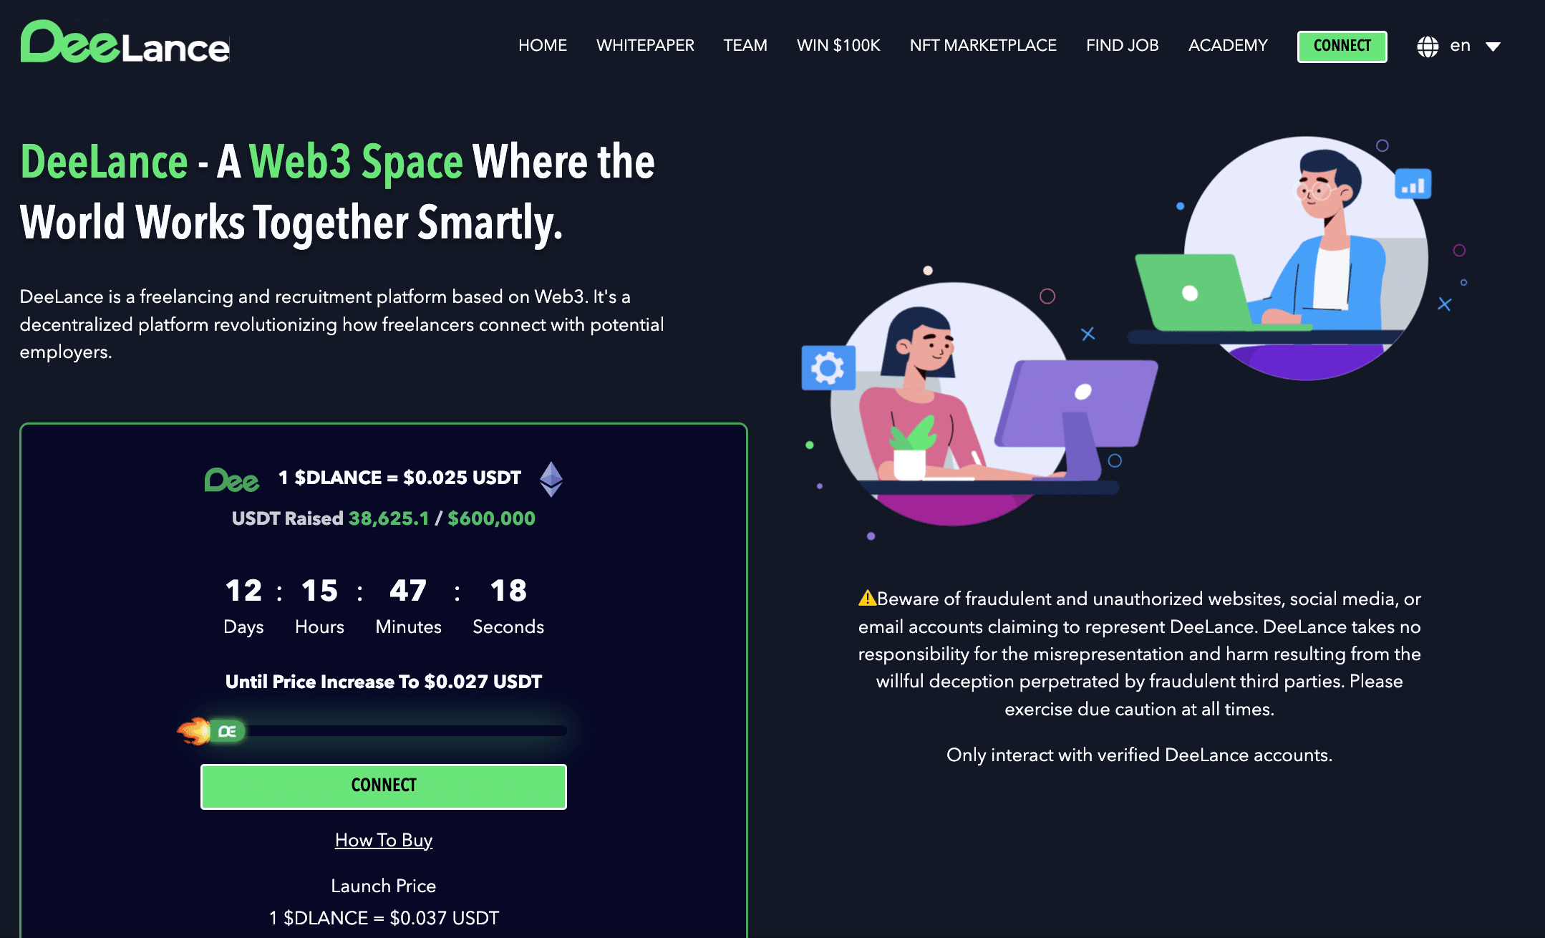Click the CONNECT button in presale widget
The width and height of the screenshot is (1545, 938).
tap(383, 785)
